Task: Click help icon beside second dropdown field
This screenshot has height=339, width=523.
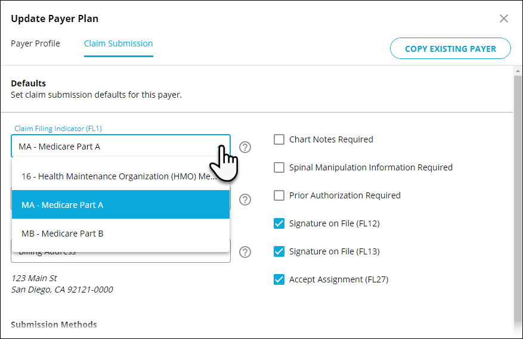Action: [245, 200]
